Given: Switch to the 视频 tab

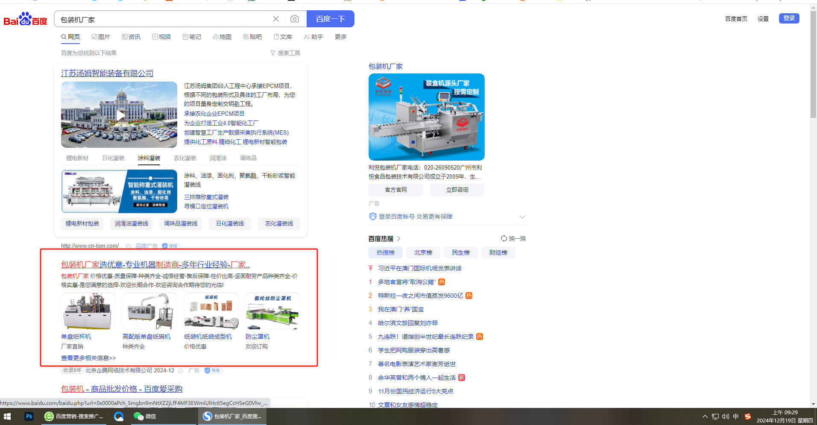Looking at the screenshot, I should 161,37.
